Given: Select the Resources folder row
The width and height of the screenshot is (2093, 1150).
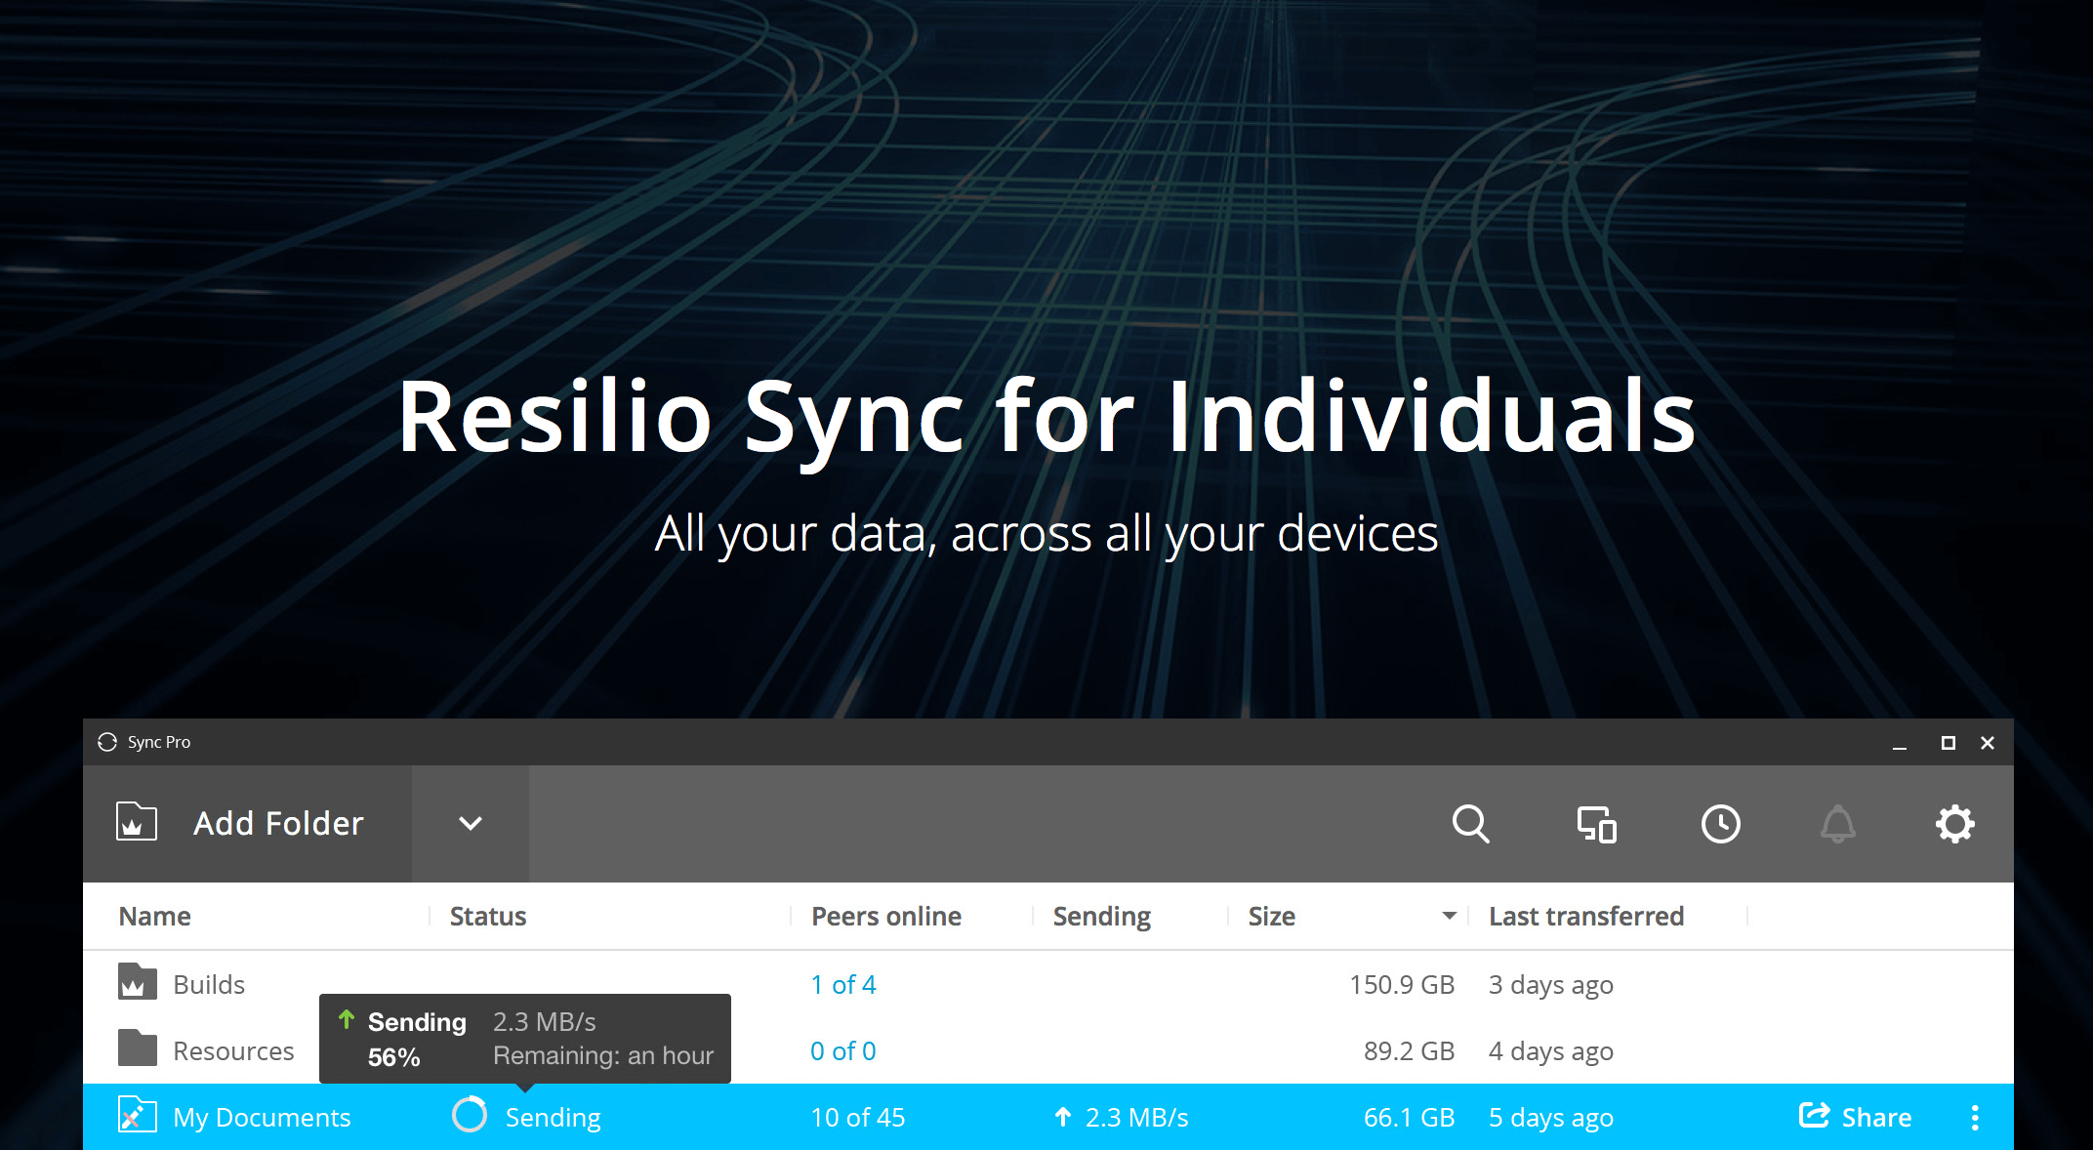Looking at the screenshot, I should [1047, 1050].
